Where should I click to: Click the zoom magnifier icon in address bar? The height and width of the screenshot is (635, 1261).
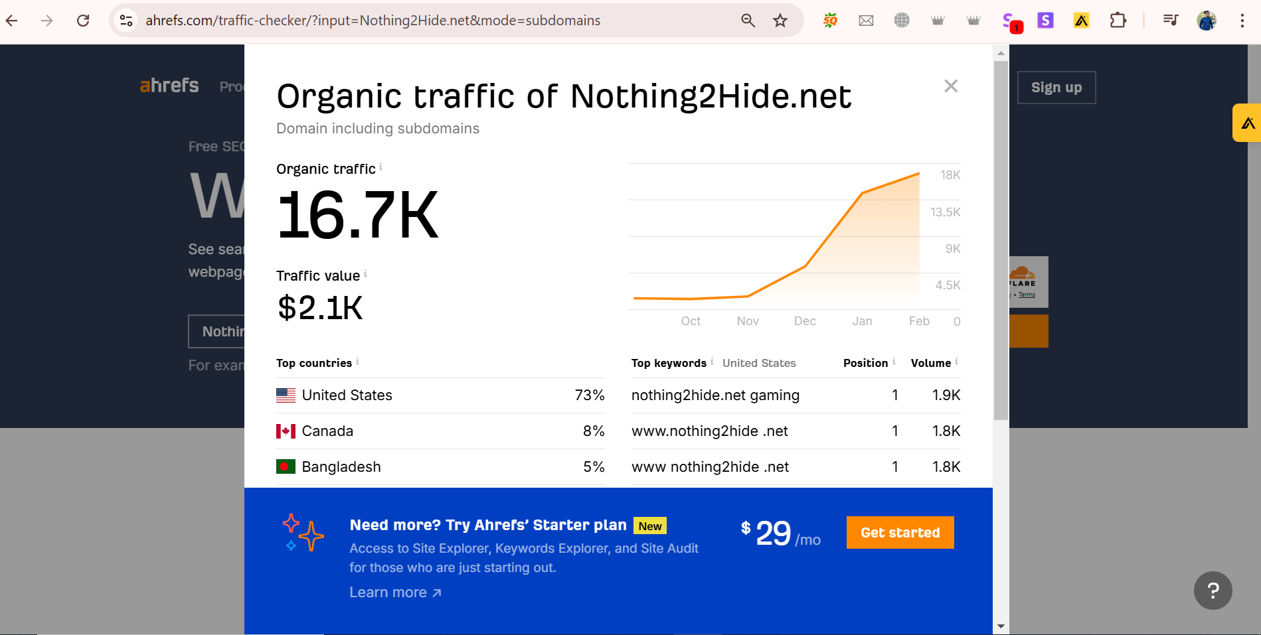748,21
